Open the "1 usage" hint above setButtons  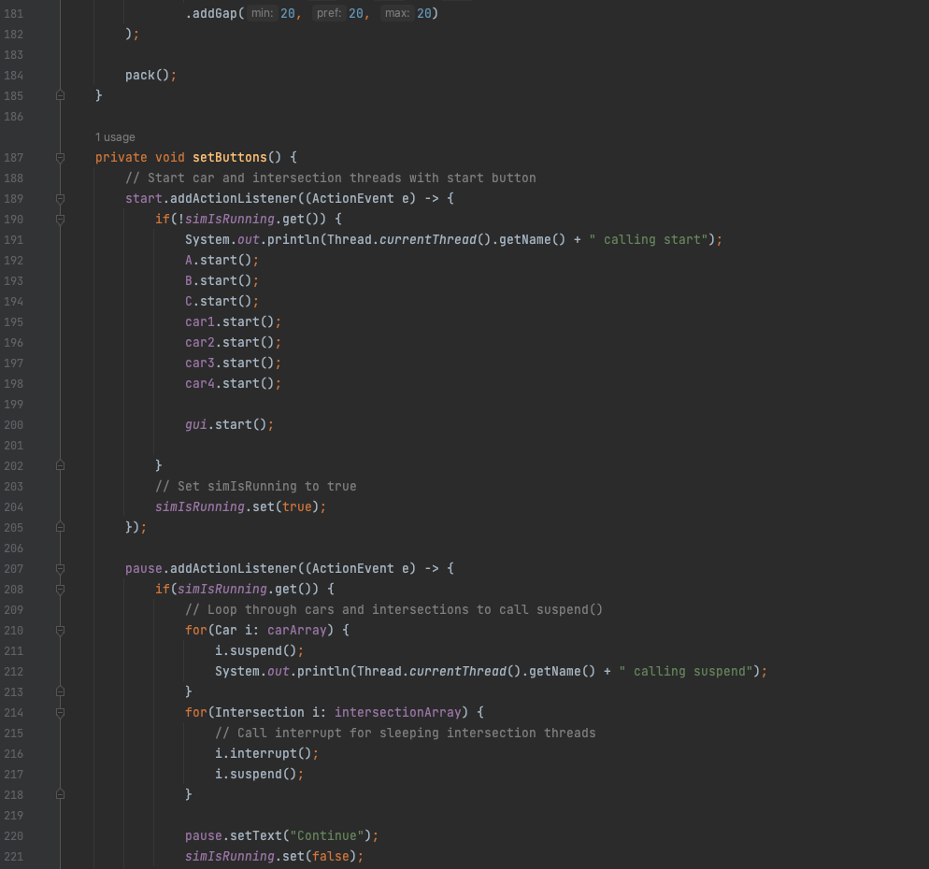[x=115, y=137]
